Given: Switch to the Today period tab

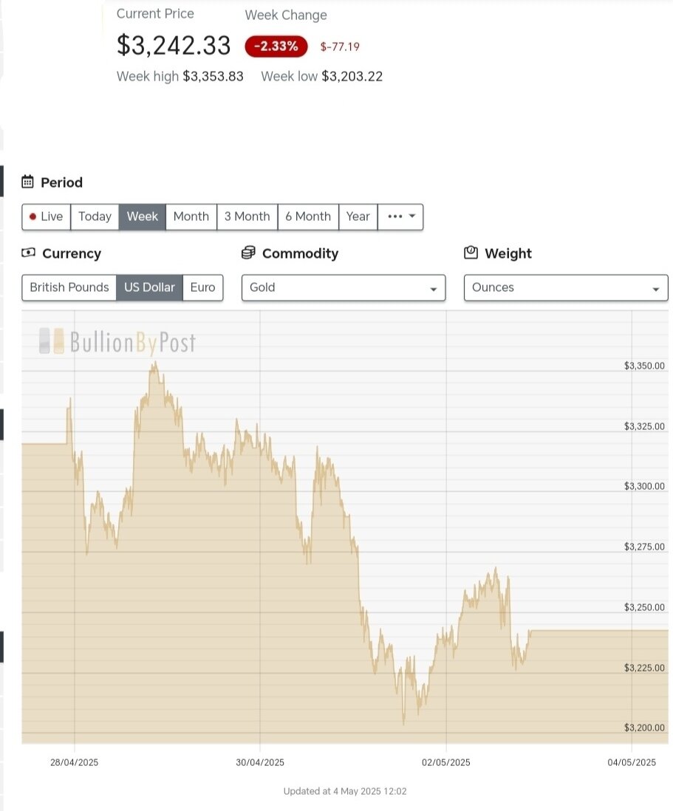Looking at the screenshot, I should click(95, 216).
